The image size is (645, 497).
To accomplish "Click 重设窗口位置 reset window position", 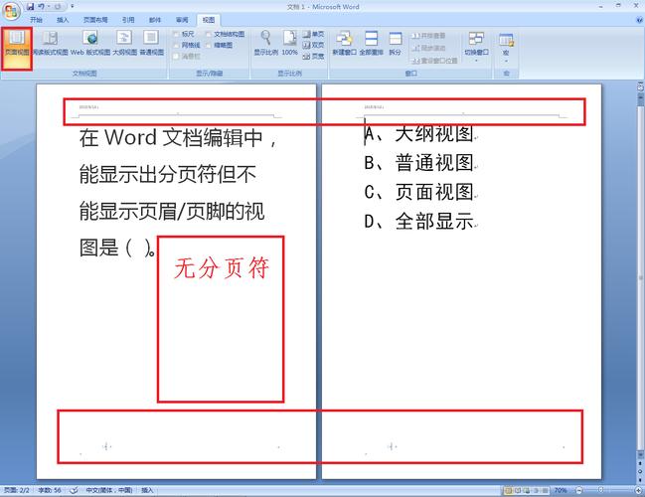I will tap(435, 61).
